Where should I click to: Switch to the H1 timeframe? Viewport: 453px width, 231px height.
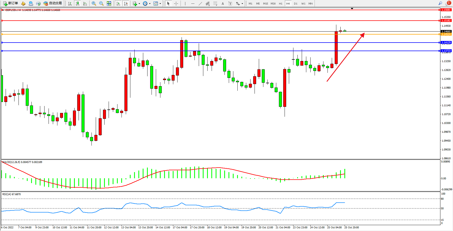pos(281,4)
